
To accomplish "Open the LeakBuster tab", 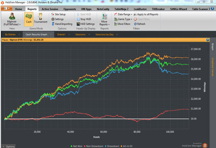I will point(140,9).
